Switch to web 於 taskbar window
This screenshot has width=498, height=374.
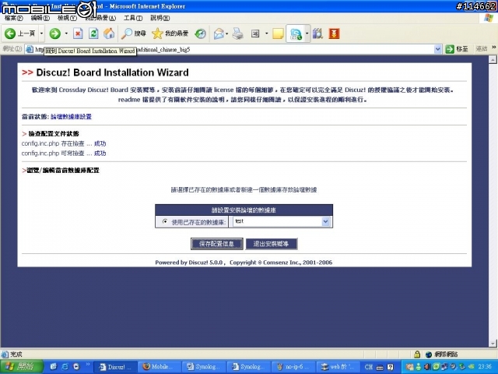click(338, 367)
